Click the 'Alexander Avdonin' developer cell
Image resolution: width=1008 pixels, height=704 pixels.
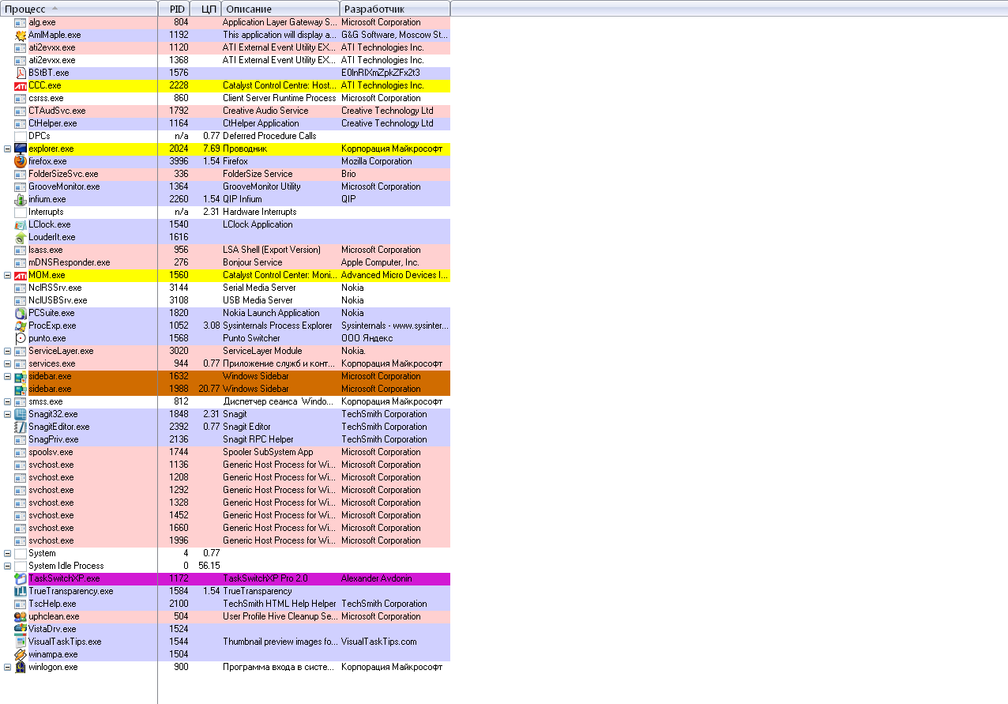click(x=378, y=578)
